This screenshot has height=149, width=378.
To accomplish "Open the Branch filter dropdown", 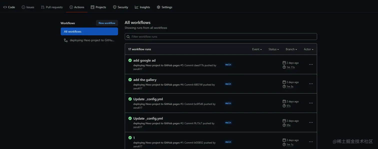I will coord(291,49).
